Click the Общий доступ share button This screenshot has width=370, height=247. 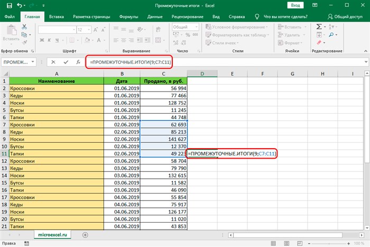pyautogui.click(x=345, y=16)
